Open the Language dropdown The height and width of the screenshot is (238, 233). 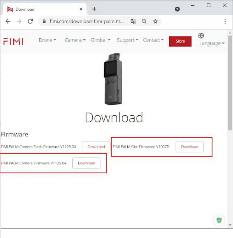[212, 44]
